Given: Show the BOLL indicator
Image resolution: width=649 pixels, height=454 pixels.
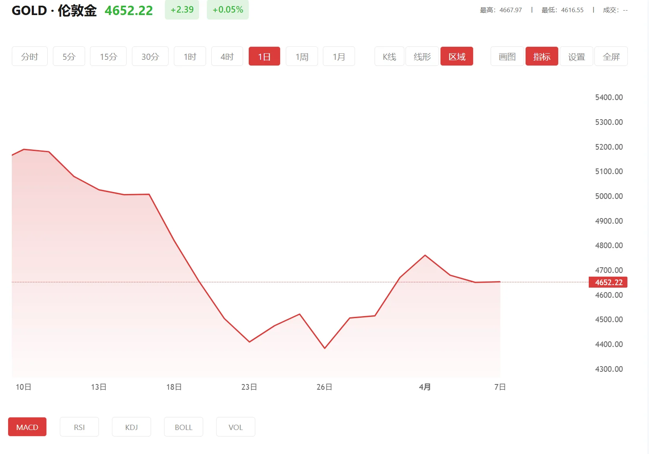Looking at the screenshot, I should click(184, 427).
